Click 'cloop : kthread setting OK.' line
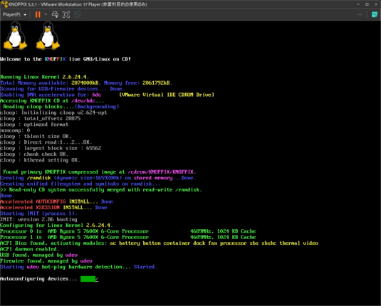381x306 pixels. click(40, 160)
